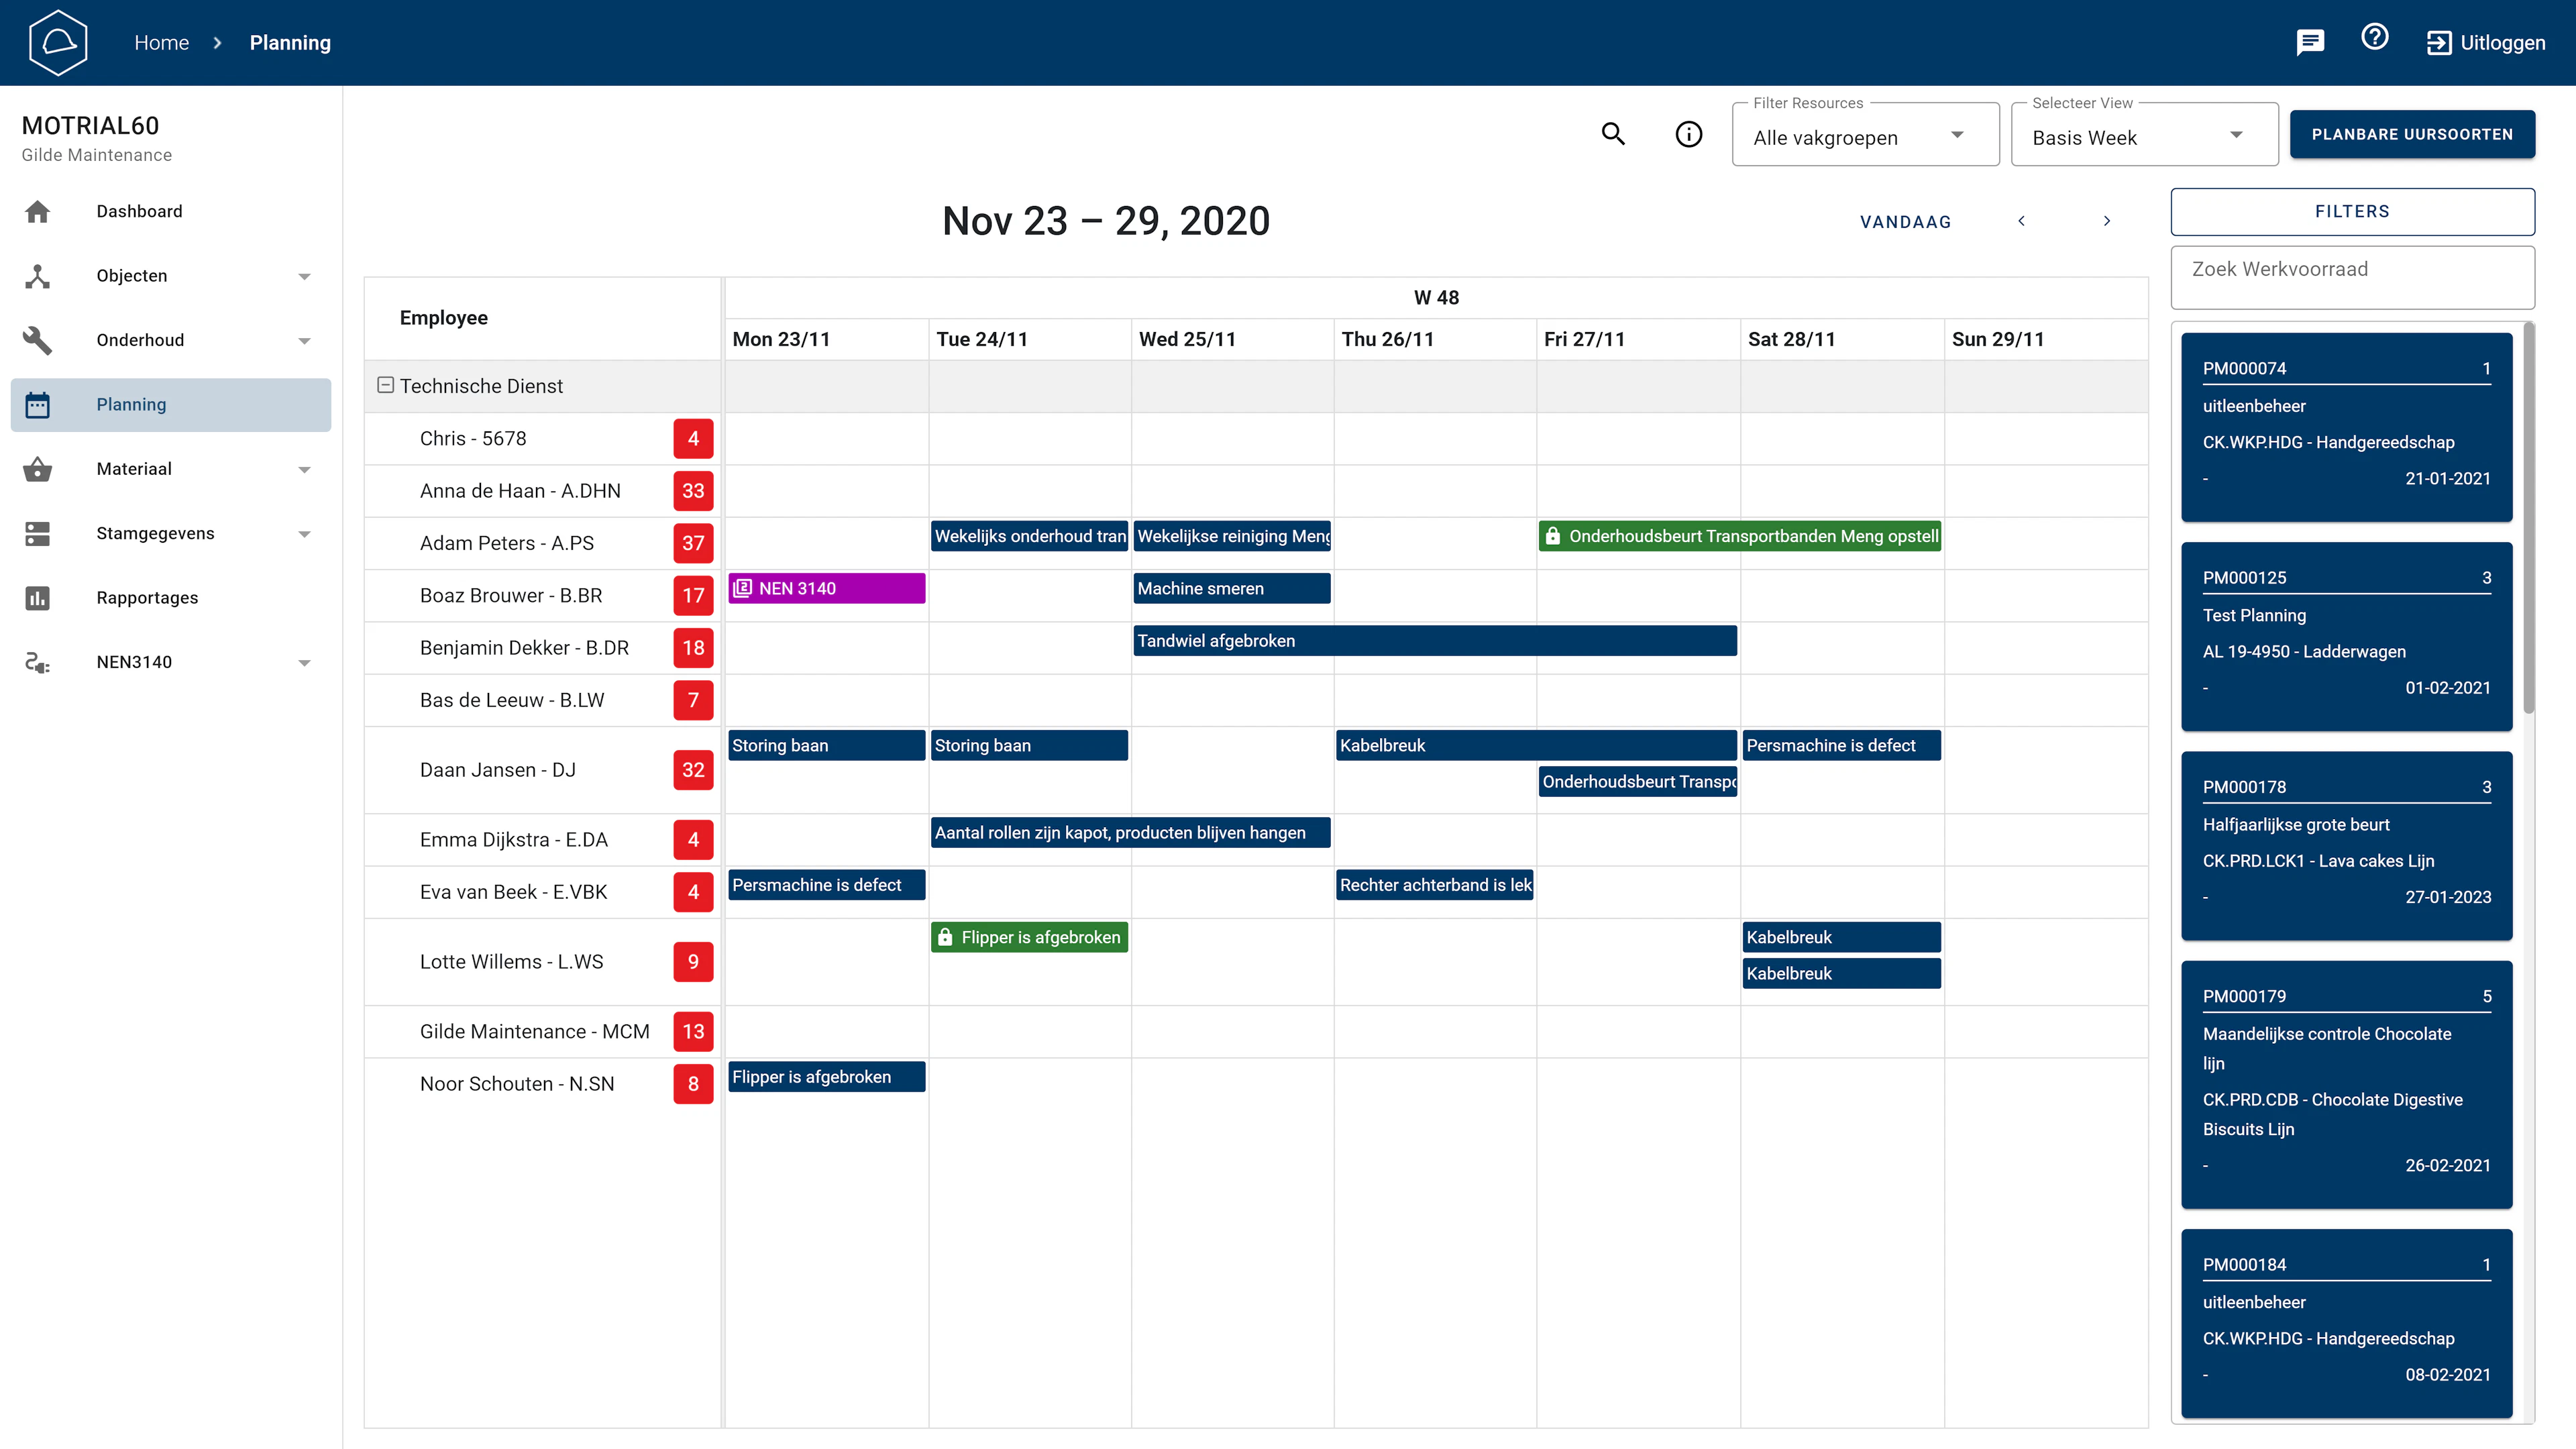Viewport: 2576px width, 1449px height.
Task: Click the Vandaag button
Action: tap(1905, 222)
